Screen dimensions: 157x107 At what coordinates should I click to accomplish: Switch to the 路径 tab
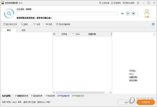point(9,30)
